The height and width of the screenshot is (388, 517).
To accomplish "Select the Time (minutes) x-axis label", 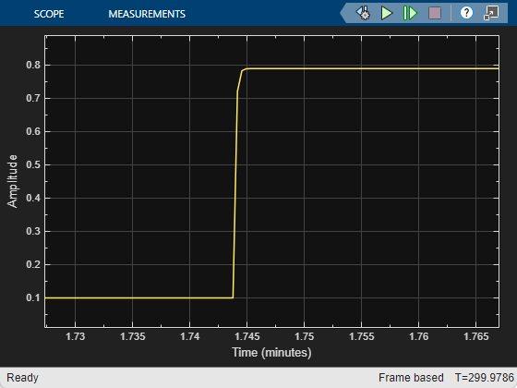I will pyautogui.click(x=271, y=352).
